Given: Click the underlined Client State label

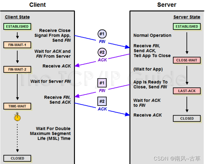Looking at the screenshot, I should 17,17.
